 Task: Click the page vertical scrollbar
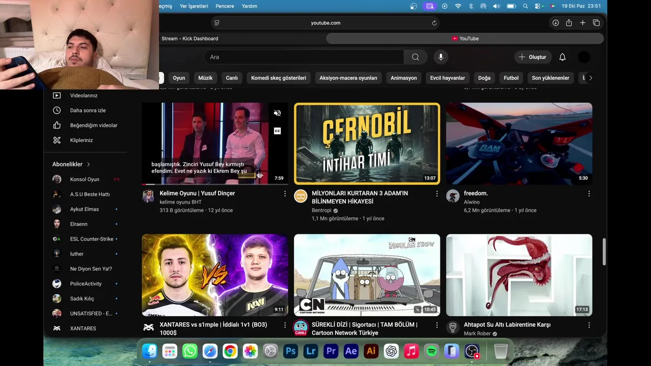coord(604,251)
